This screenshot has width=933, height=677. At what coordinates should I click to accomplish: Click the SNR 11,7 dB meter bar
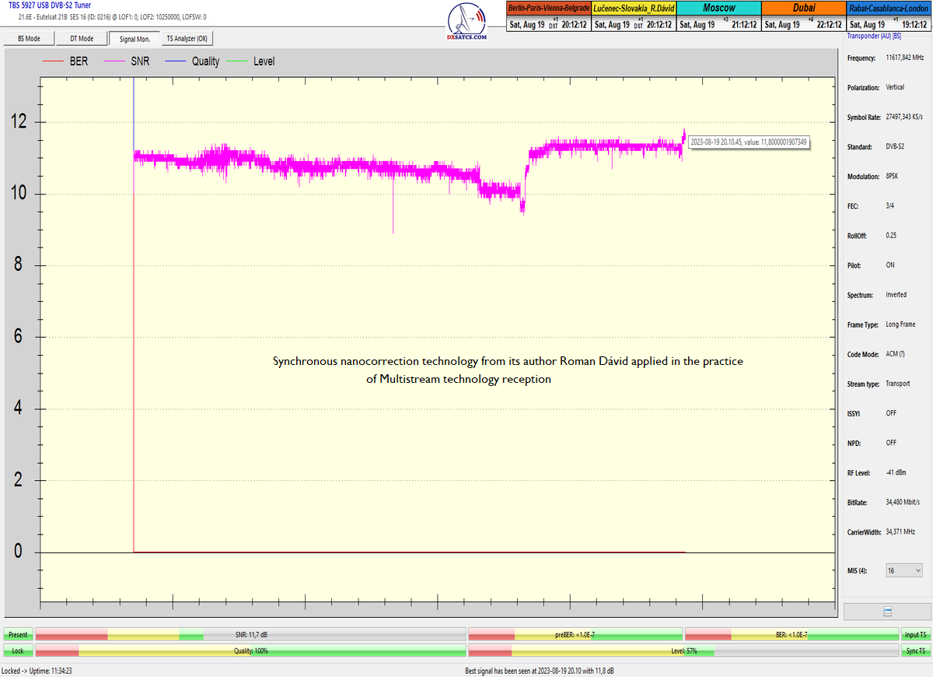pyautogui.click(x=250, y=635)
